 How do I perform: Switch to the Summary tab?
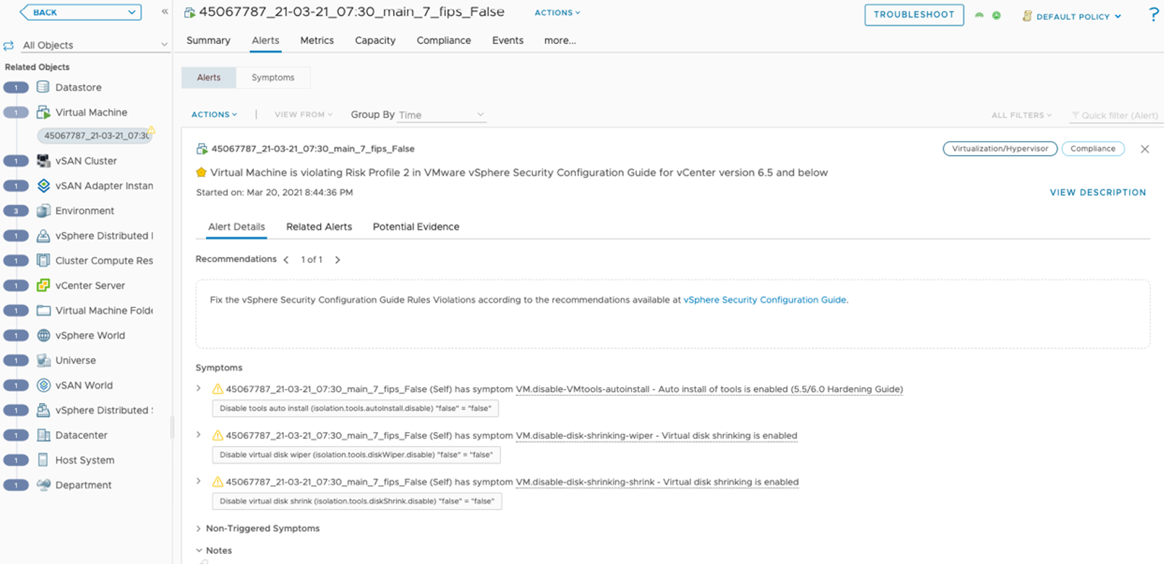pyautogui.click(x=208, y=40)
